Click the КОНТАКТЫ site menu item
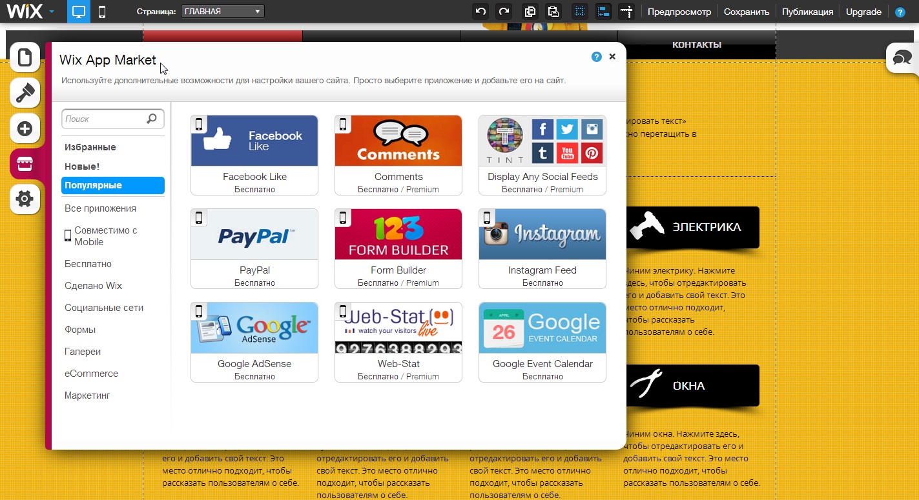 (696, 45)
